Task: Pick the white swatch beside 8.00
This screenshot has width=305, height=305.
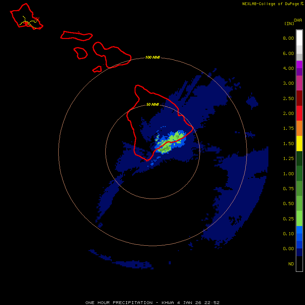Action: coord(299,38)
